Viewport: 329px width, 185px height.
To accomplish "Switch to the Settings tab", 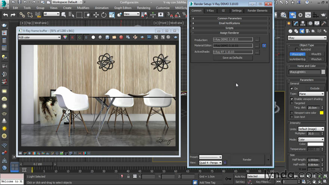I will [237, 10].
